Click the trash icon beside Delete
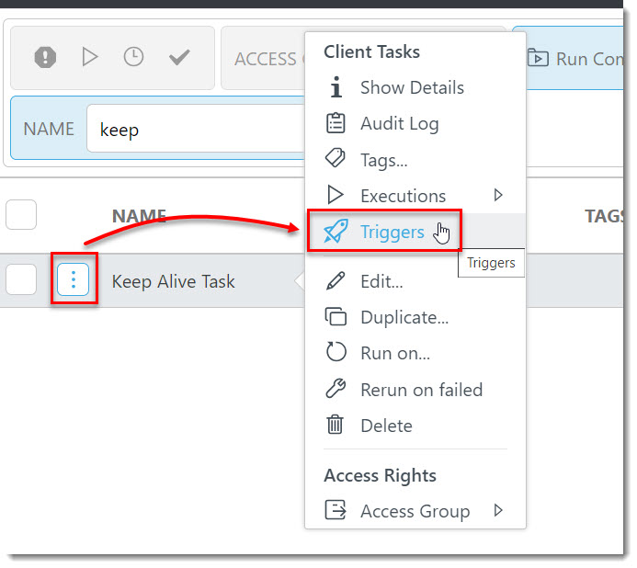The height and width of the screenshot is (568, 637). point(336,425)
